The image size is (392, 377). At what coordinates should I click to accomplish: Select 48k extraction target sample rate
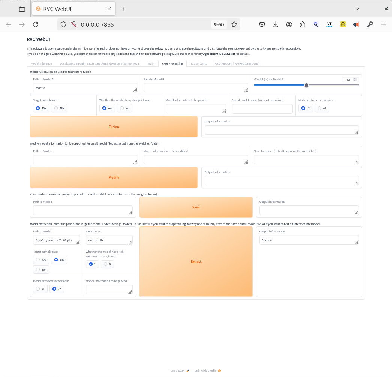(x=41, y=270)
